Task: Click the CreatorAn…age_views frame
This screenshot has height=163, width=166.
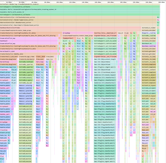Action: 27,57
